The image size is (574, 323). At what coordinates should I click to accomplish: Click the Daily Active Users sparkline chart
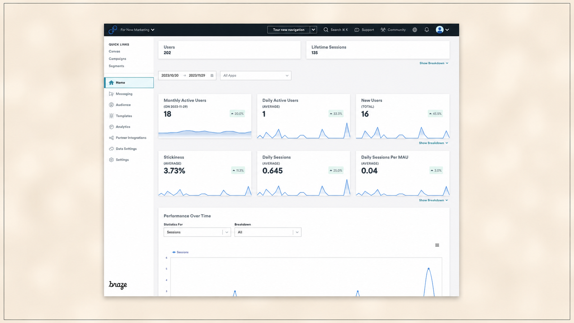(304, 131)
